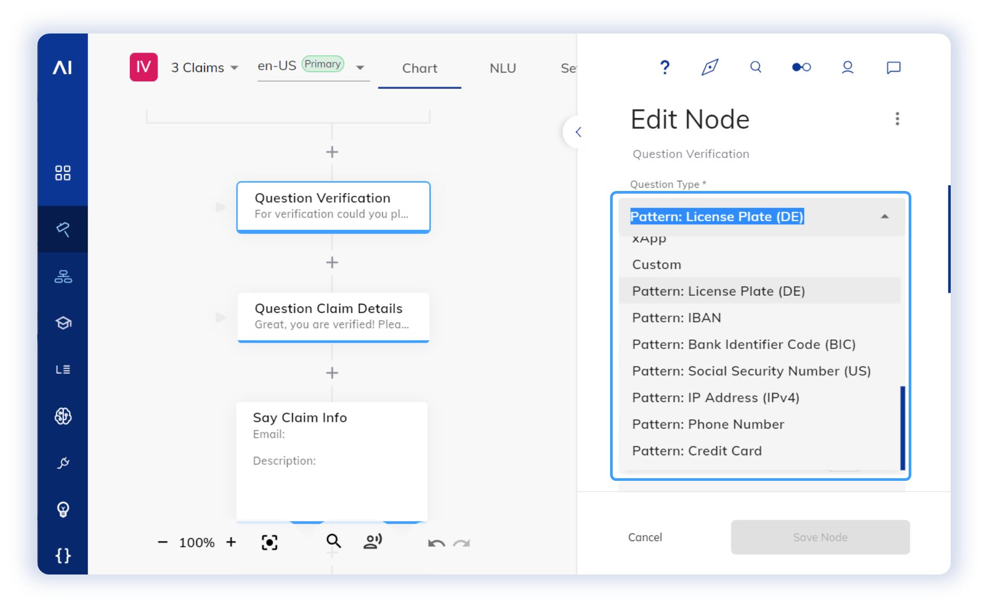Click the voice speaker person icon
The image size is (988, 608).
pos(373,542)
